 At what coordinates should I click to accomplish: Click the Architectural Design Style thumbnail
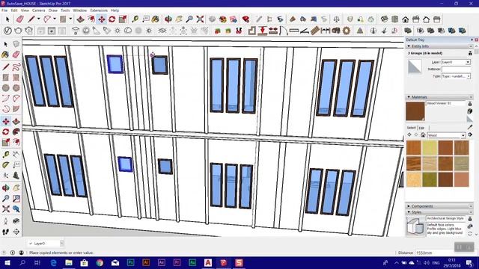[415, 226]
